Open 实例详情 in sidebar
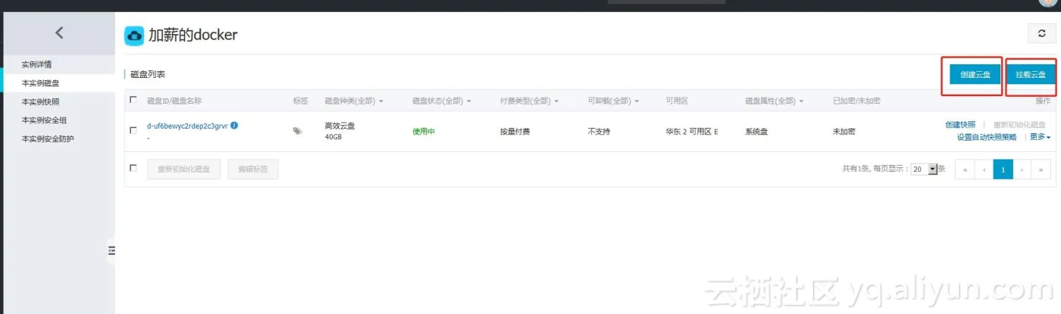The width and height of the screenshot is (1061, 314). point(36,65)
